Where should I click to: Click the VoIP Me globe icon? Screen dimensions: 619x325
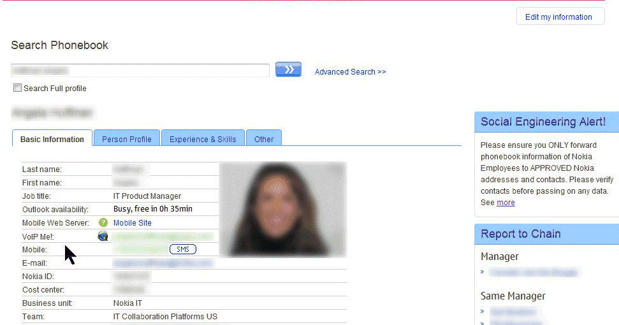[103, 236]
